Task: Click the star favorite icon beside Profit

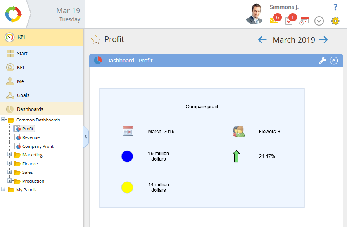Action: pos(95,40)
